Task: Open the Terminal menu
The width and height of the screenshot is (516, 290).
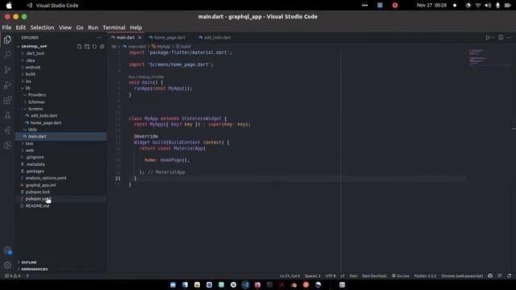Action: (x=114, y=27)
